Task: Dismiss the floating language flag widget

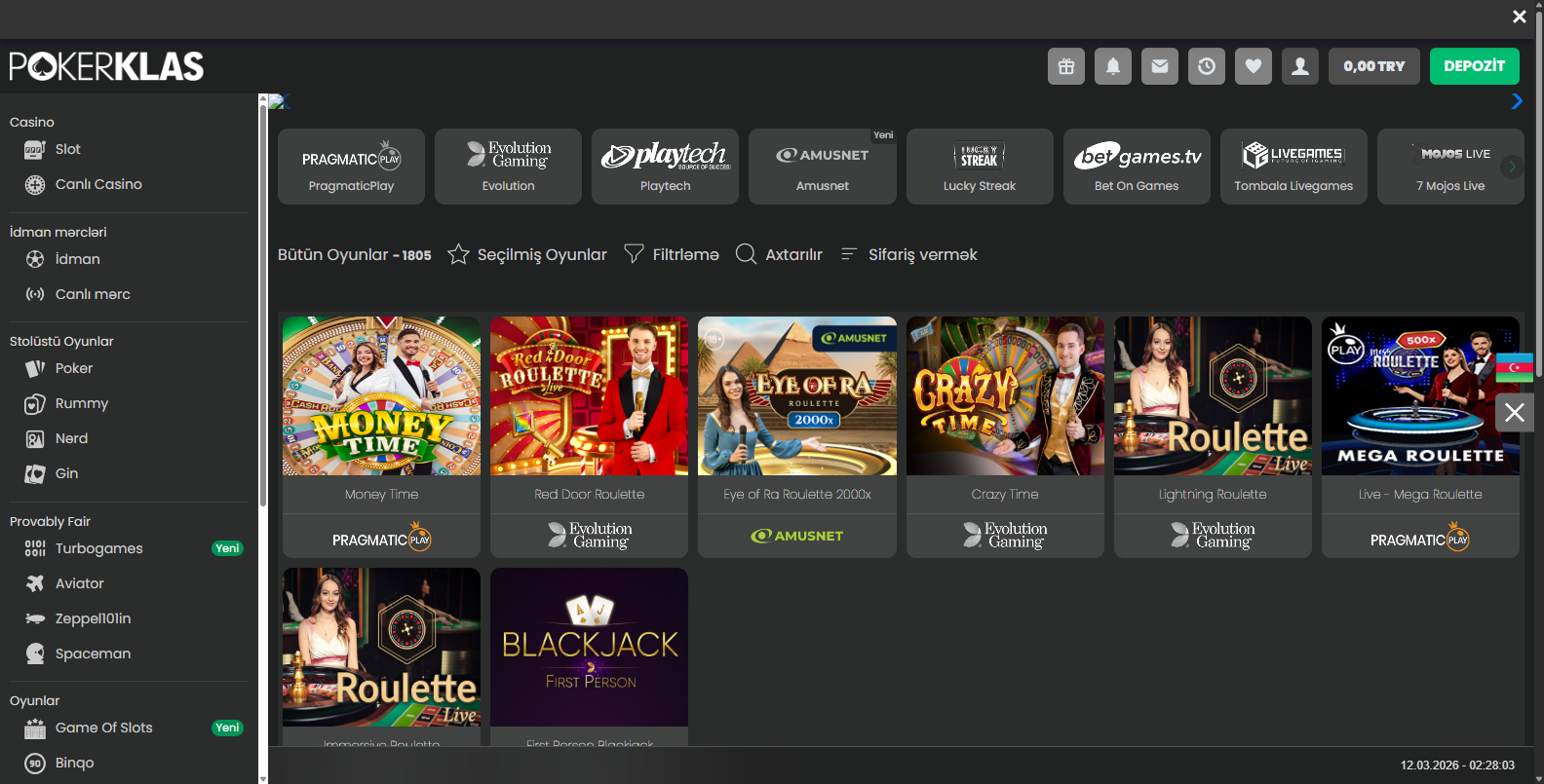Action: [1514, 413]
